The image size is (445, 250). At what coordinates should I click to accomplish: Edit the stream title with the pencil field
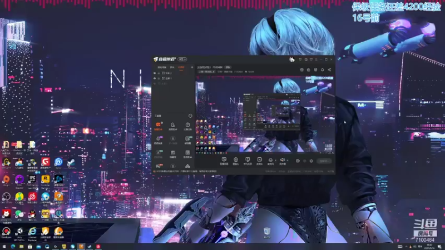click(x=206, y=72)
